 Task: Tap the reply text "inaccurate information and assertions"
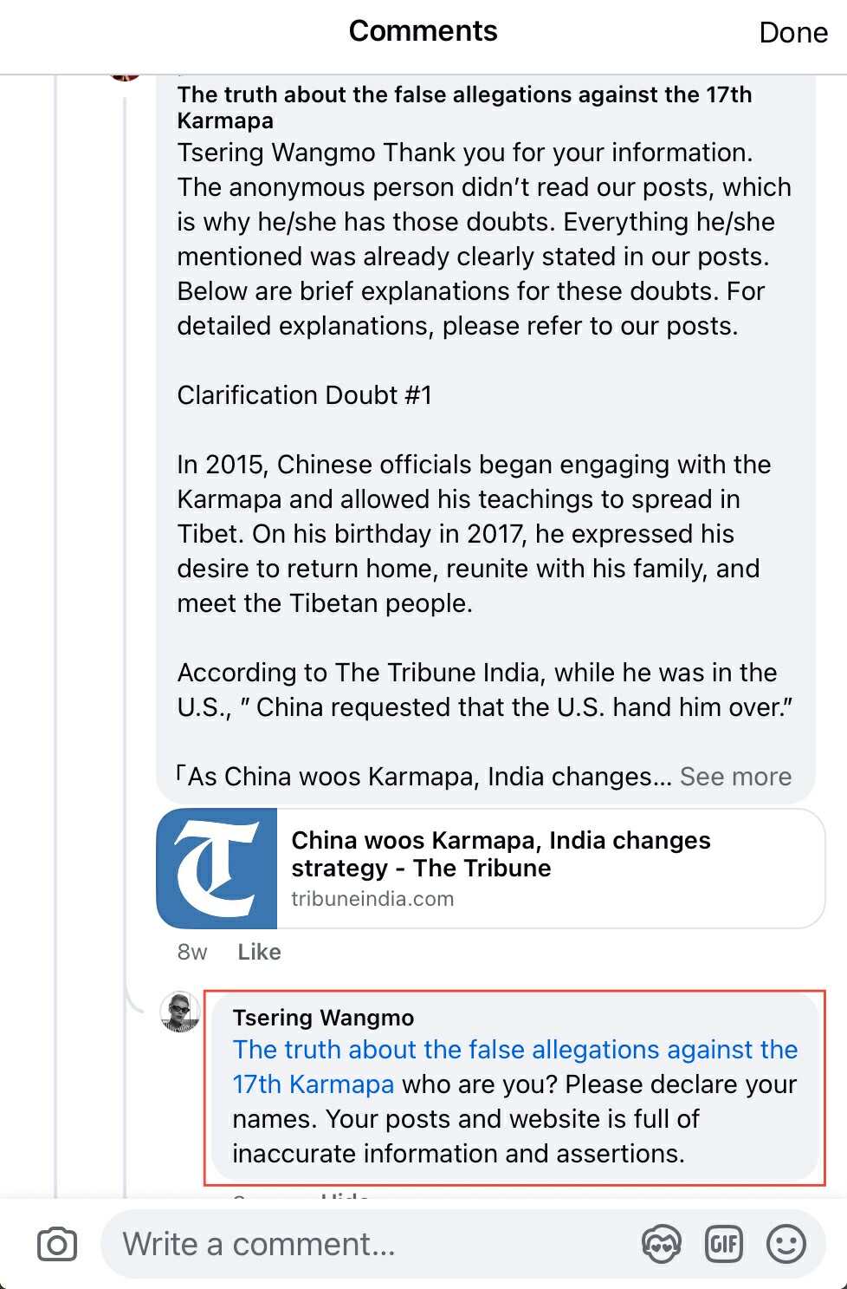coord(458,1154)
